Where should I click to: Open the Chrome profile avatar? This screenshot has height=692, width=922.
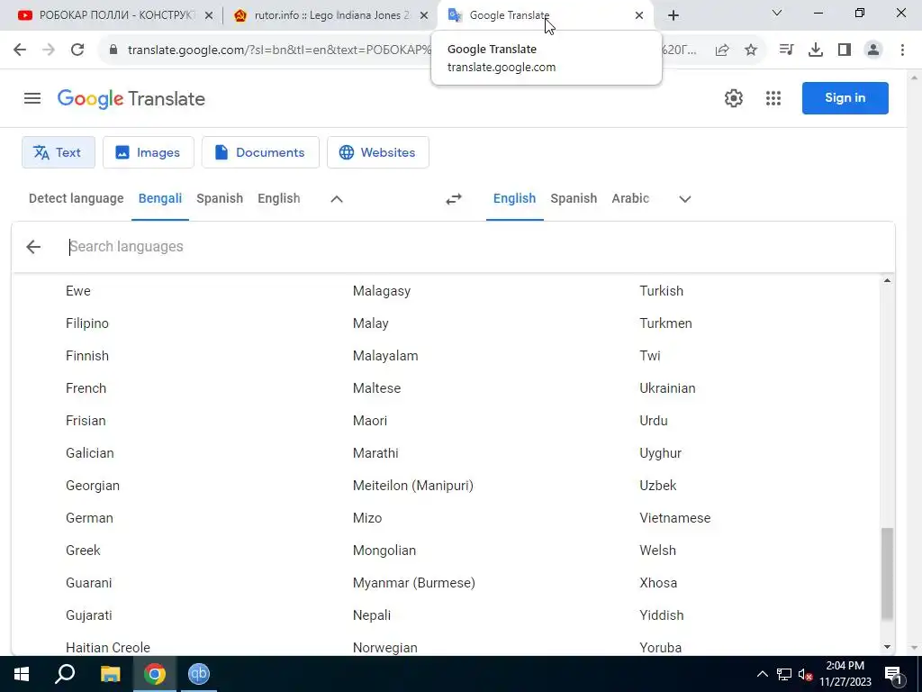pos(873,50)
